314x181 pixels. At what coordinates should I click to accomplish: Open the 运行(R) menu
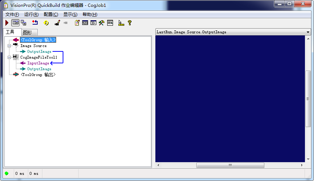point(31,14)
